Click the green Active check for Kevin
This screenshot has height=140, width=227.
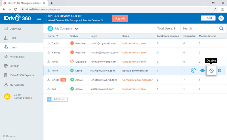[72, 71]
